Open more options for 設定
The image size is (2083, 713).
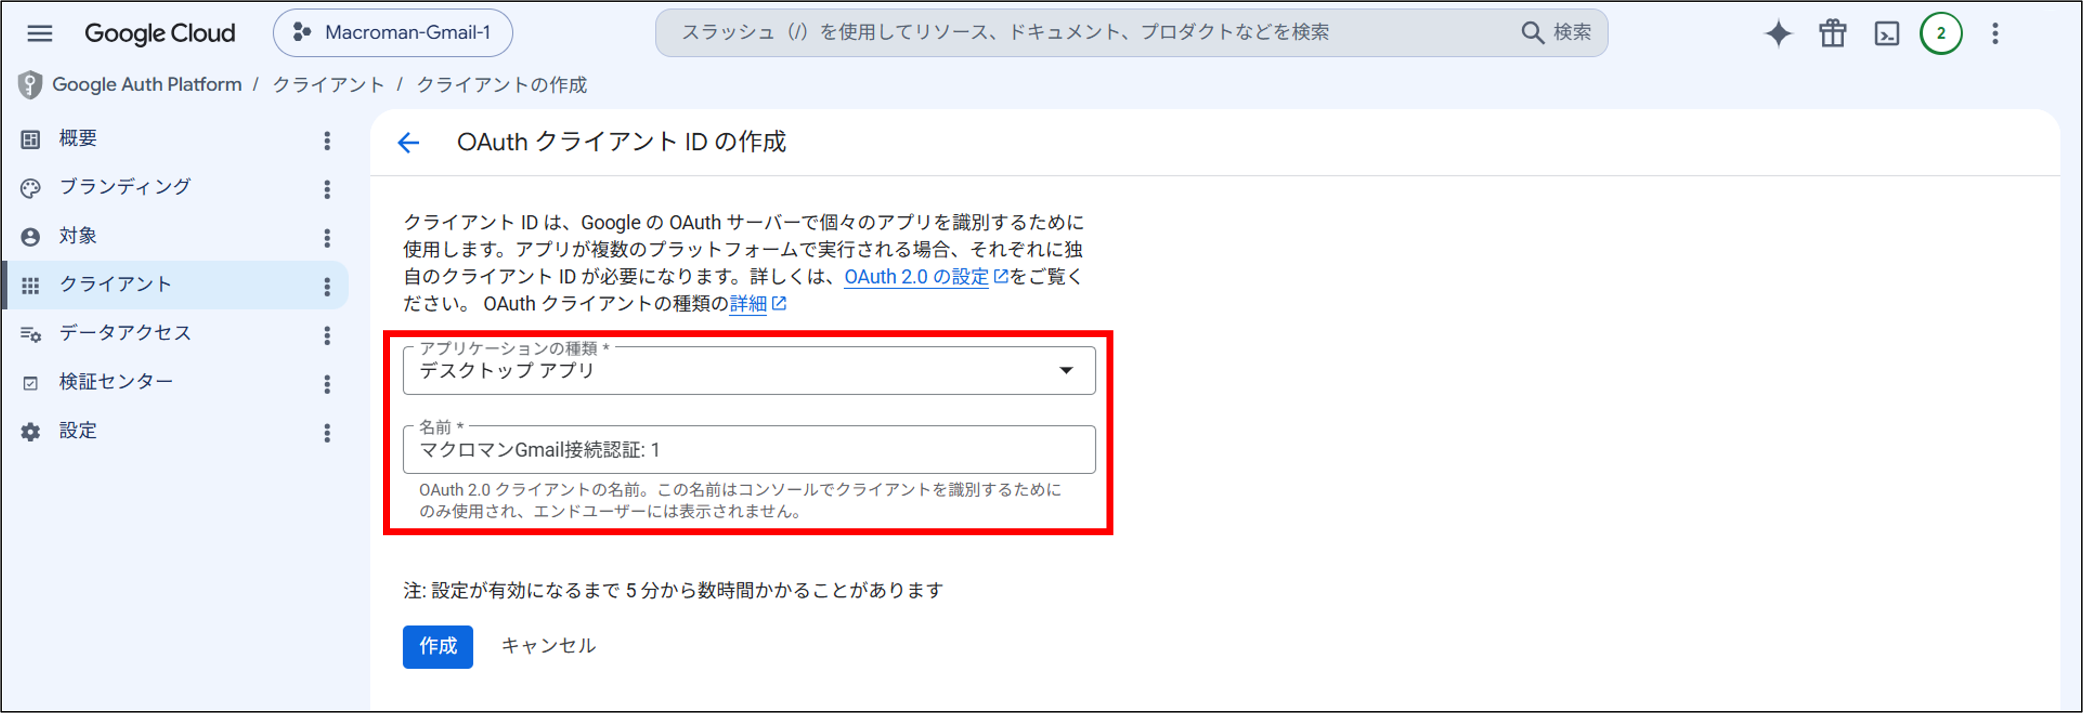point(327,432)
